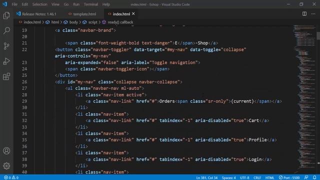Click "sr-only" class value on line 29
This screenshot has height=180, width=320.
click(x=217, y=101)
